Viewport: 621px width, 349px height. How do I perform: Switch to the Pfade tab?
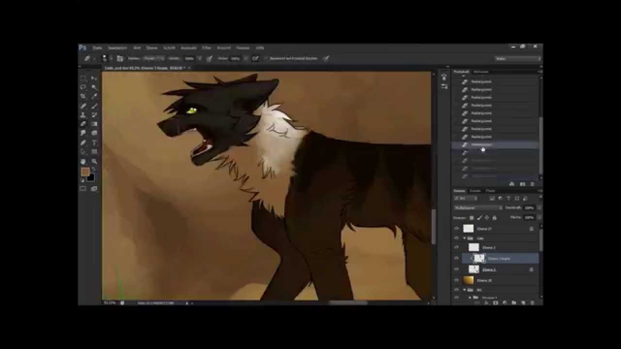(490, 191)
